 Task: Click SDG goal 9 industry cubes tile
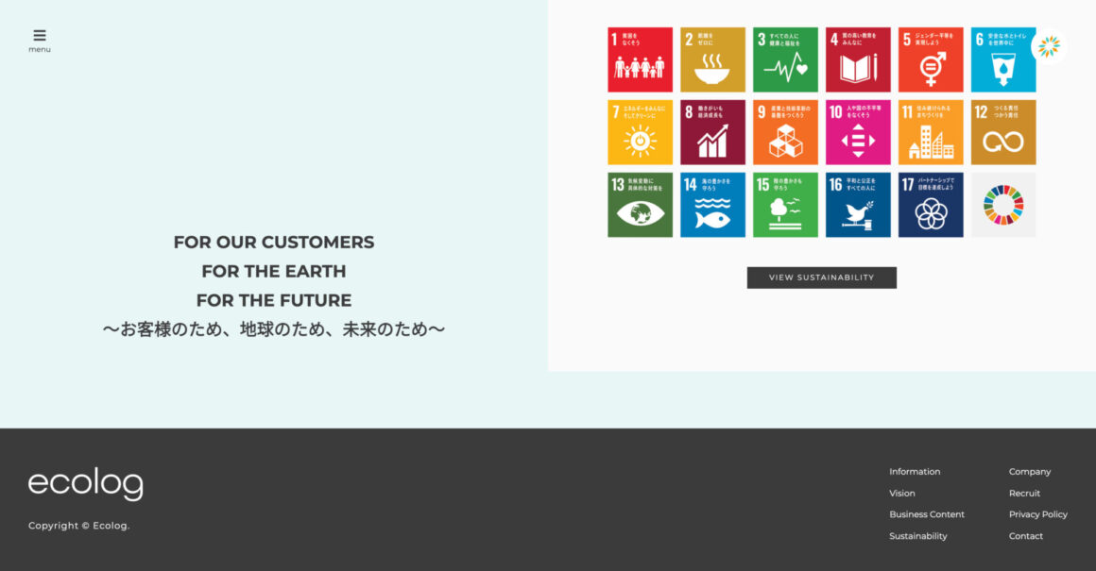tap(785, 132)
